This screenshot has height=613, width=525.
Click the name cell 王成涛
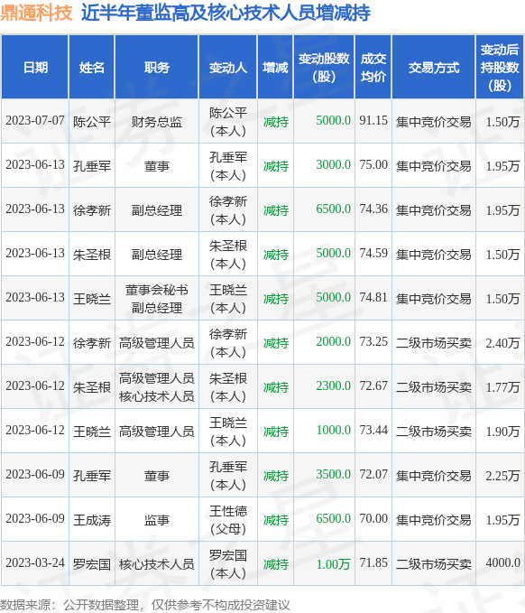click(x=92, y=520)
